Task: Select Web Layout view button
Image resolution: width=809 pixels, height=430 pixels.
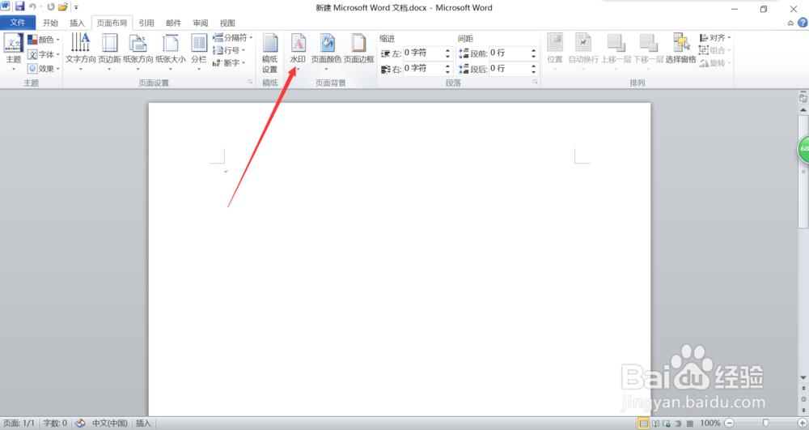Action: click(x=667, y=424)
